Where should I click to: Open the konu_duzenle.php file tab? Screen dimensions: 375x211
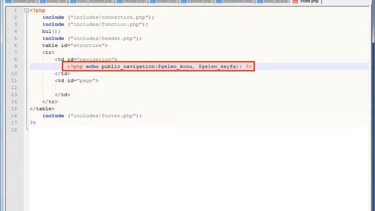[x=91, y=1]
